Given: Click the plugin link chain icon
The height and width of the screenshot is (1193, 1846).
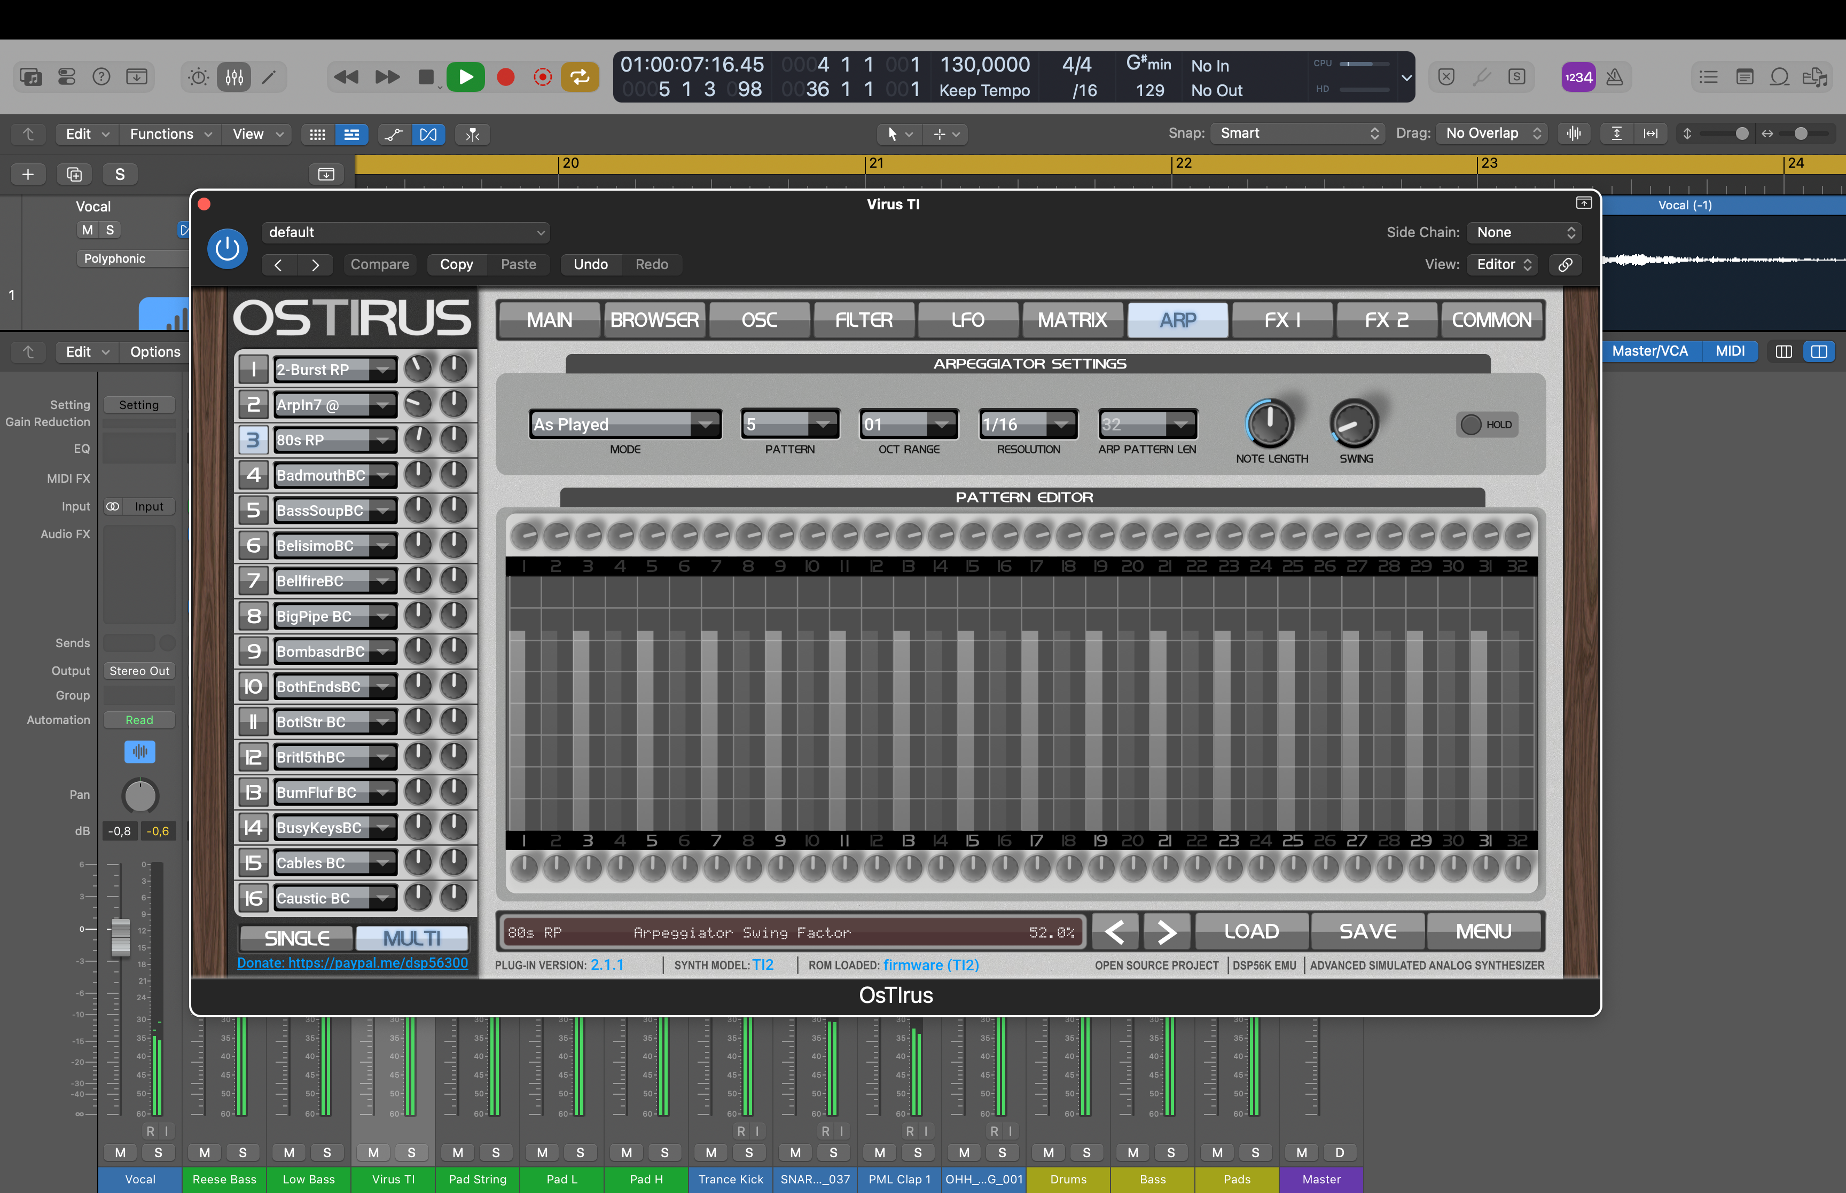Looking at the screenshot, I should click(x=1565, y=264).
